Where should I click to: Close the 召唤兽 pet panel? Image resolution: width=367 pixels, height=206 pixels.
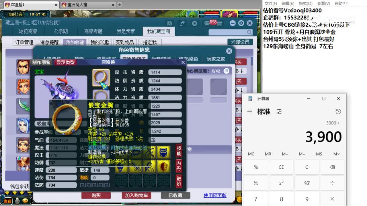click(x=183, y=62)
